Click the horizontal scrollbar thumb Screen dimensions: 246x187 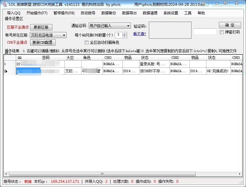tap(102, 174)
